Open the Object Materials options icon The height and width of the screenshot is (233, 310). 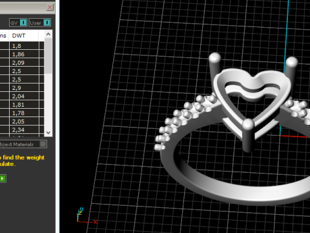tap(43, 144)
